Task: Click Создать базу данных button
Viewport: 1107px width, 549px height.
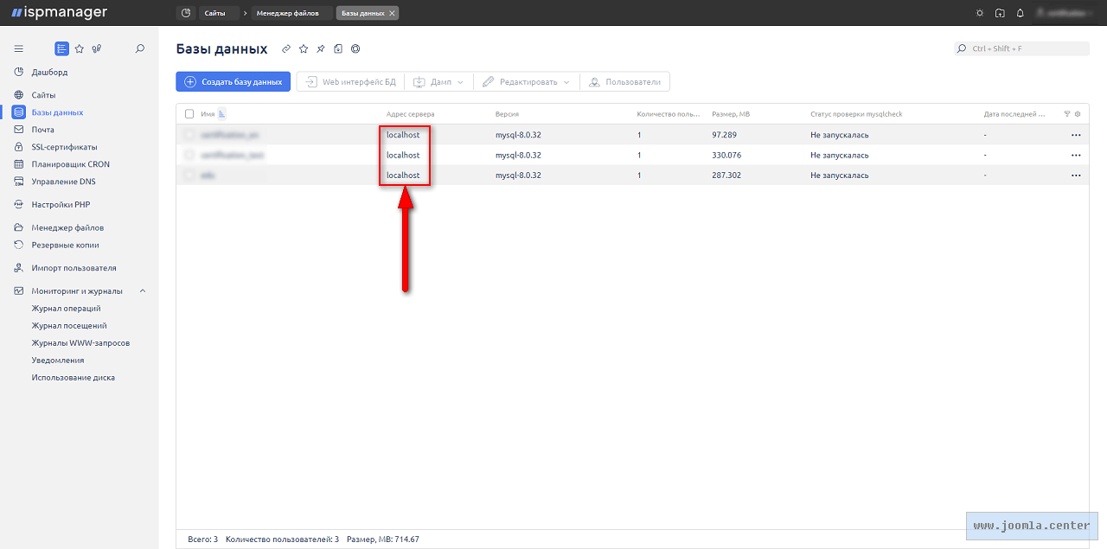Action: click(234, 82)
